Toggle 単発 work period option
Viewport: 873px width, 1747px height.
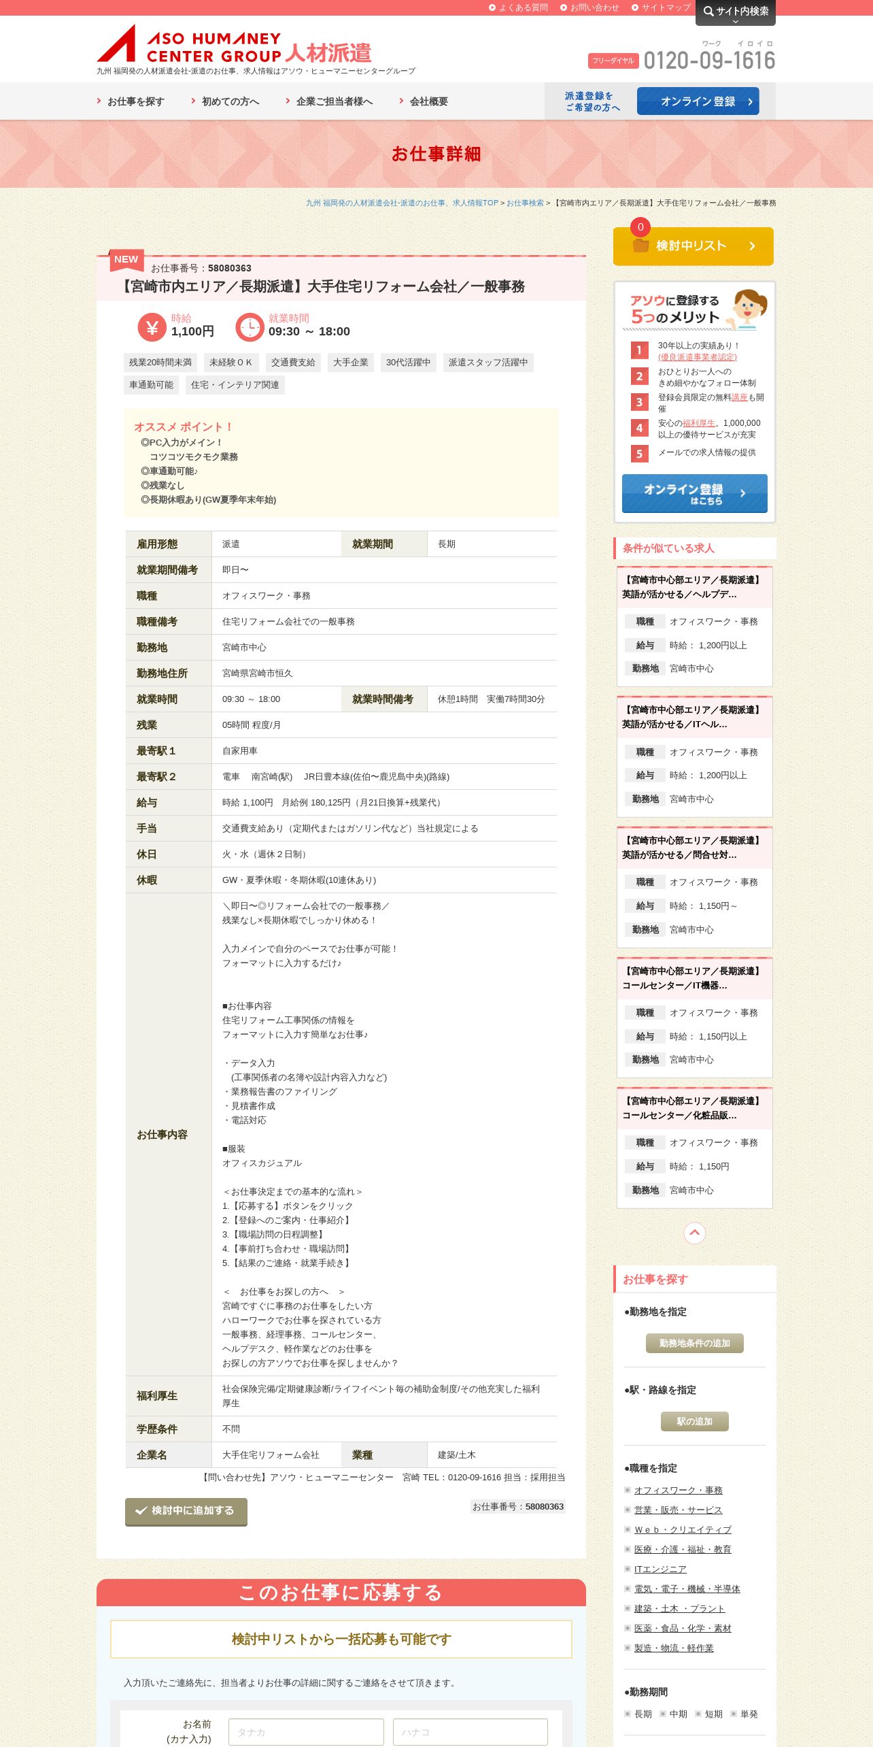(744, 1714)
